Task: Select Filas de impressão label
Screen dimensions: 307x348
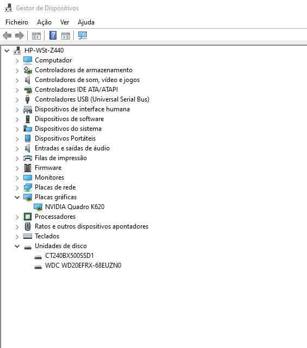Action: click(x=61, y=158)
